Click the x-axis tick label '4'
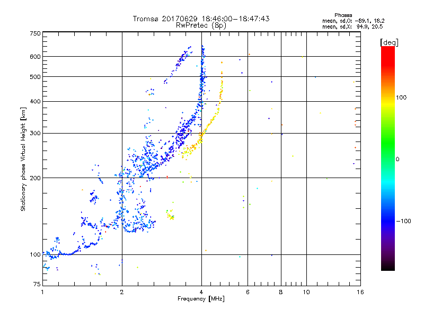This screenshot has height=318, width=424. [x=201, y=292]
